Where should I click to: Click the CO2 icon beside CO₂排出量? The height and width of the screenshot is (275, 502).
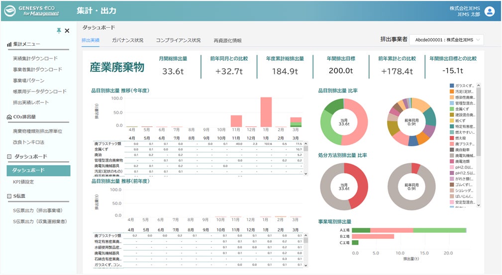click(x=9, y=117)
